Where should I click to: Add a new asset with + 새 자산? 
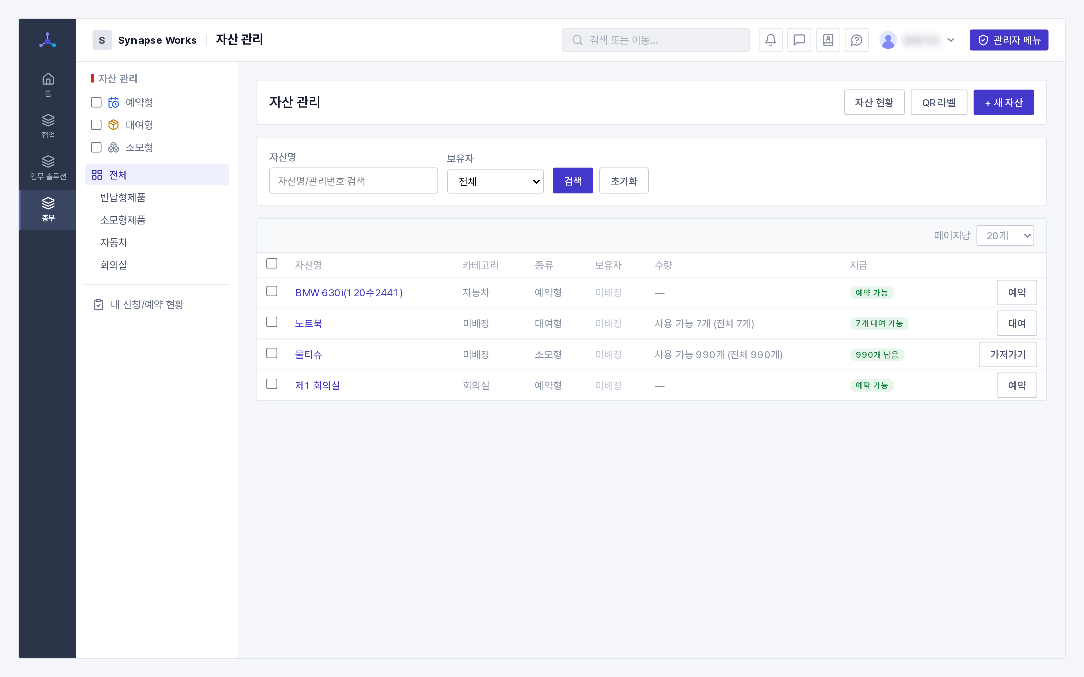(1003, 103)
